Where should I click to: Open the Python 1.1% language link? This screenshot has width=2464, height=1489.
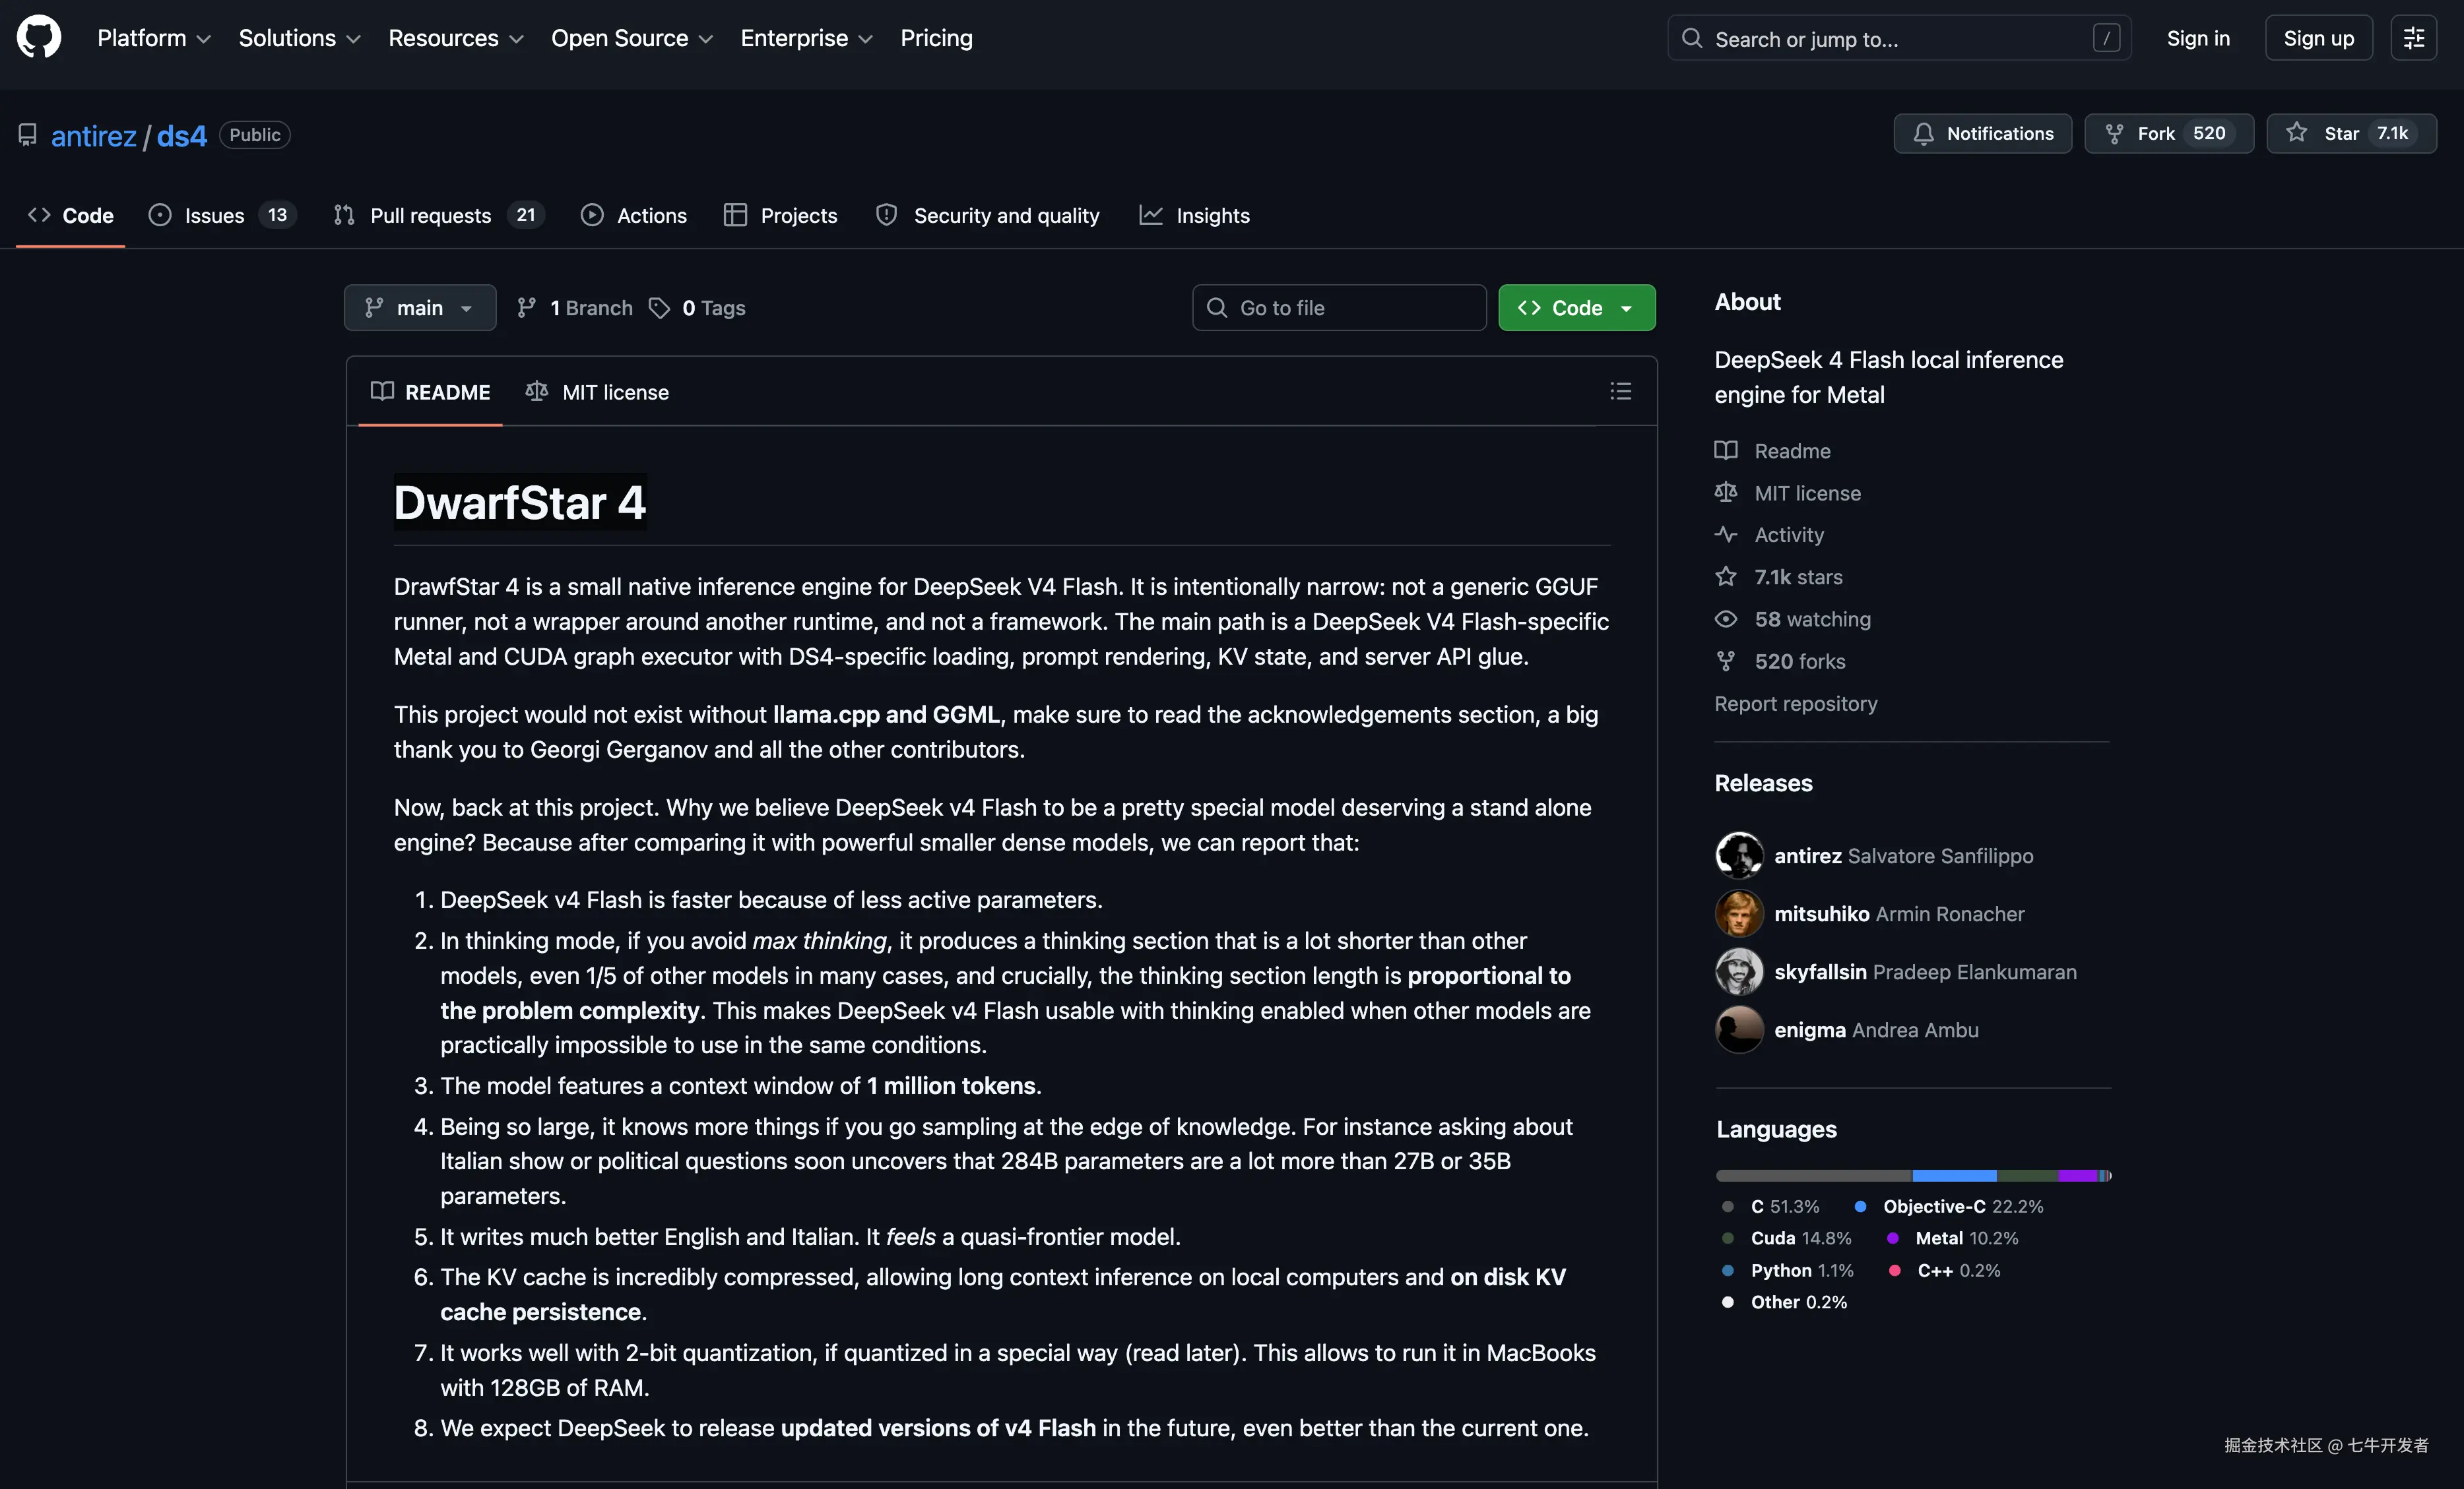[1787, 1270]
